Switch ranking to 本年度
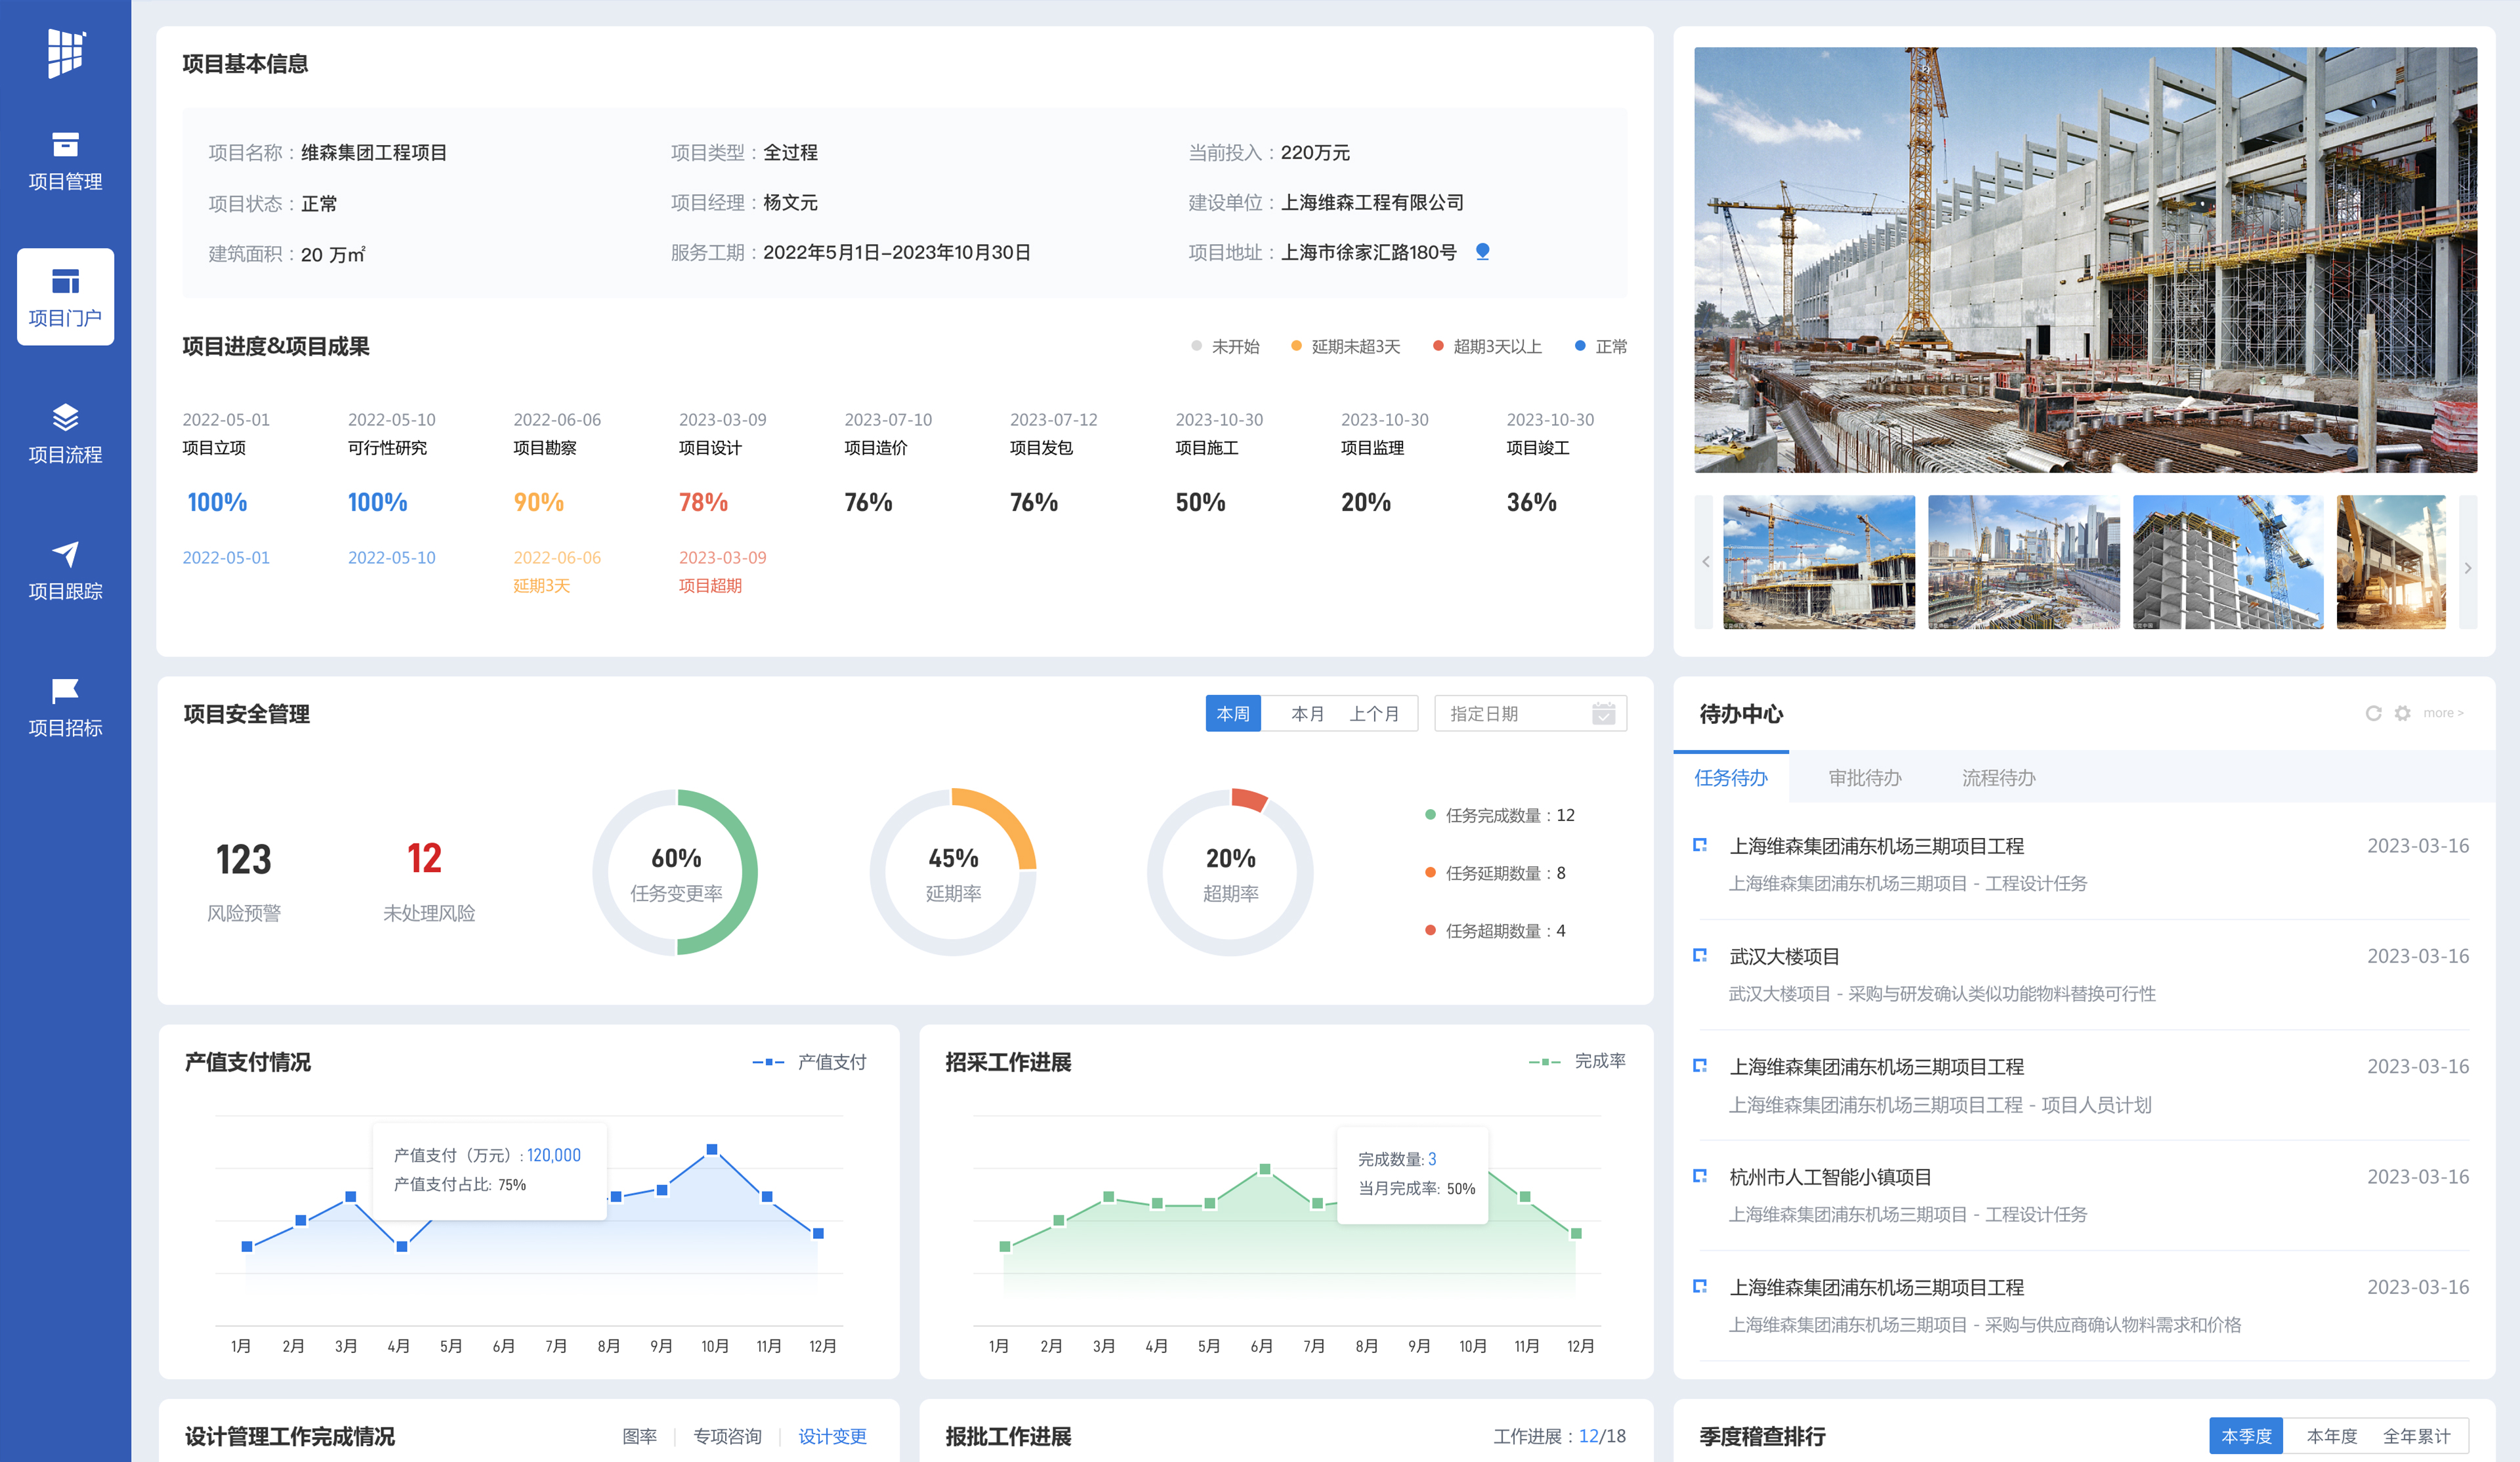This screenshot has height=1462, width=2520. pos(2331,1436)
